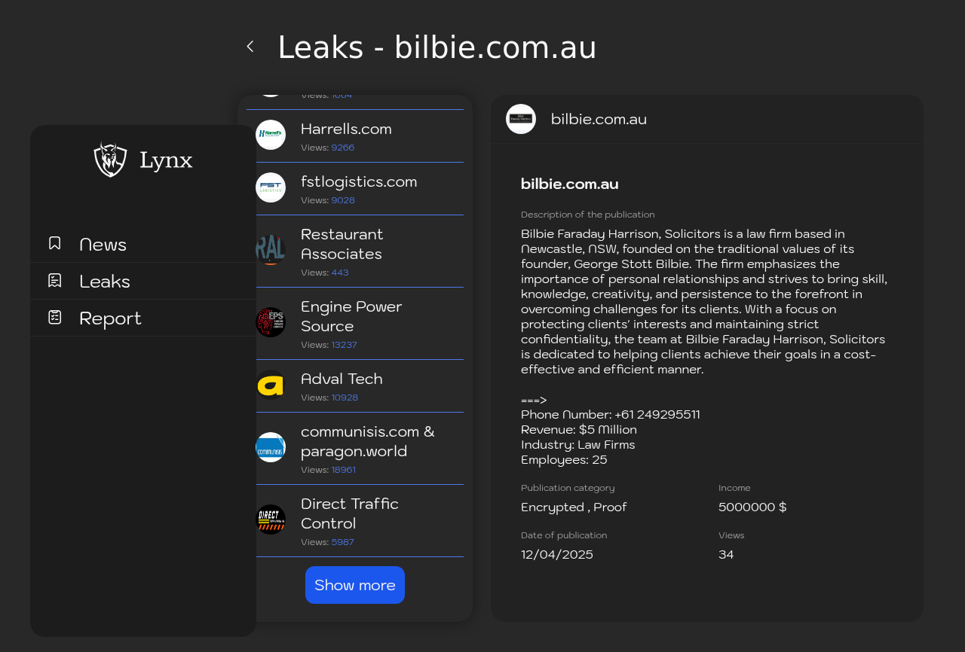Go back using the left chevron arrow

[250, 47]
